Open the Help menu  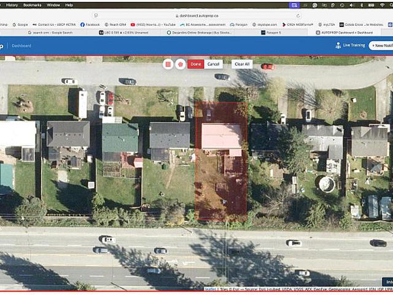click(69, 4)
